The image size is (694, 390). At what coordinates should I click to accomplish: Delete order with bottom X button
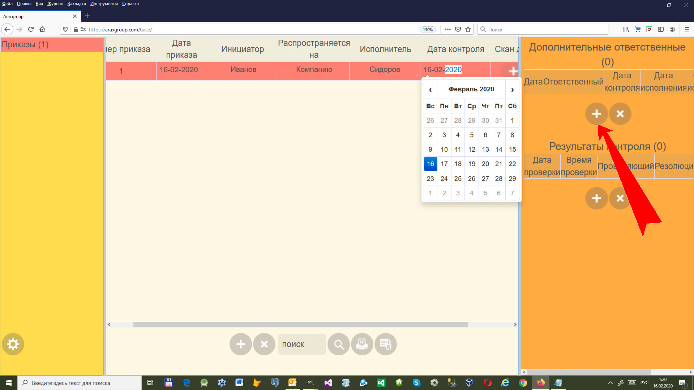264,344
